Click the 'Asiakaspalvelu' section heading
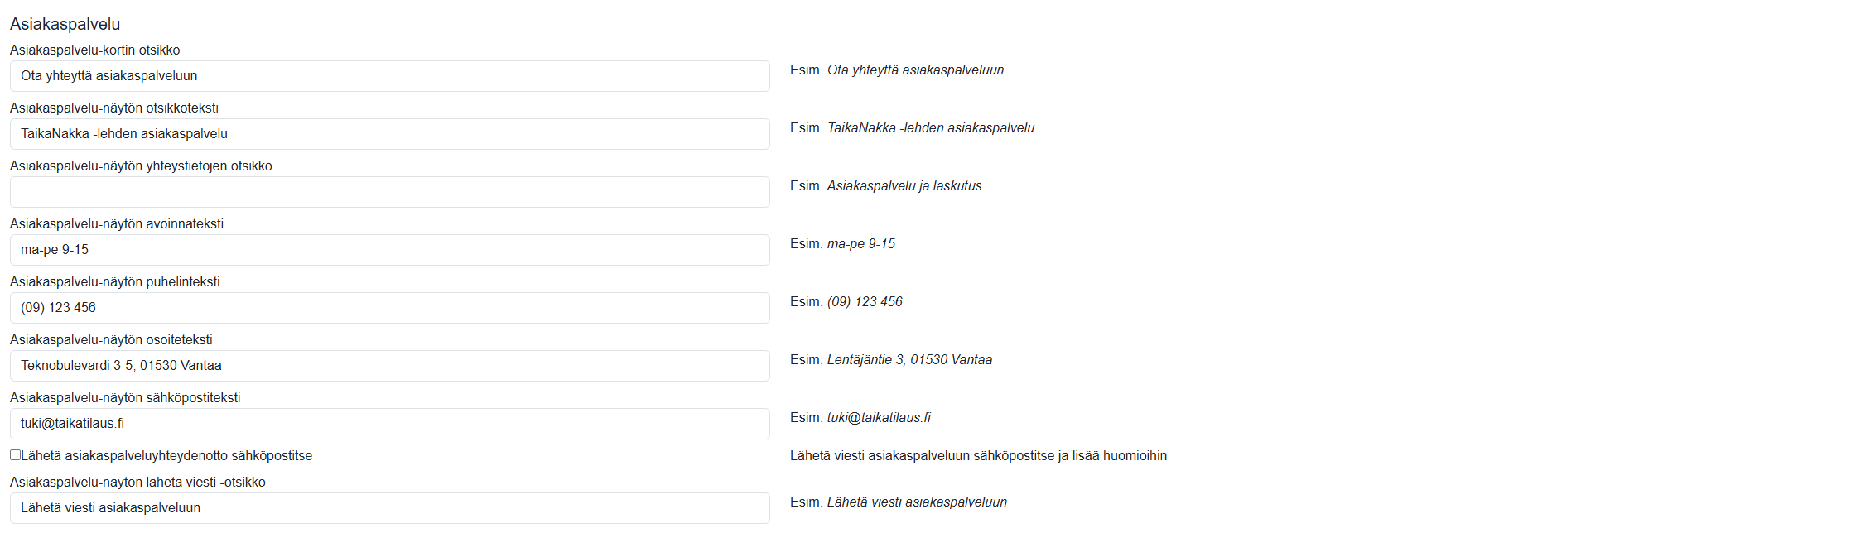Image resolution: width=1870 pixels, height=533 pixels. (x=65, y=24)
